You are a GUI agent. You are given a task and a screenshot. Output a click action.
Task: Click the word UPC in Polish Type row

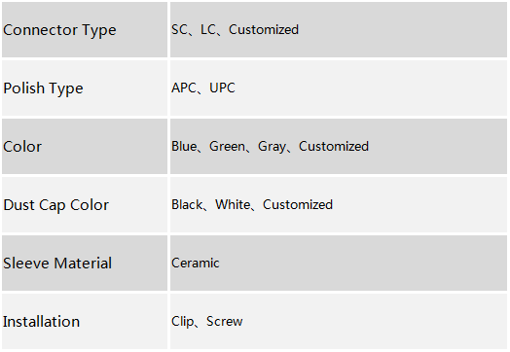click(x=222, y=88)
